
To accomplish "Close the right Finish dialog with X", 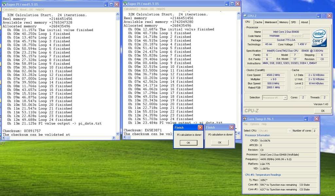I will click(232, 127).
